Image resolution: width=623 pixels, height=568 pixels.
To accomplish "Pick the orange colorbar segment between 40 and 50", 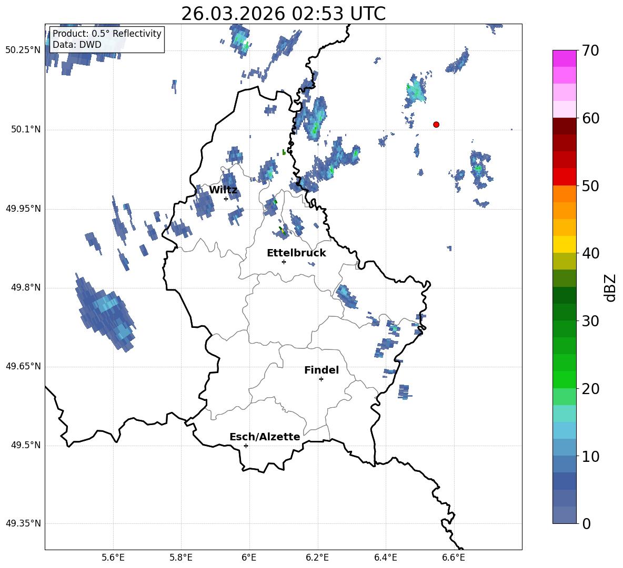I will tap(564, 194).
